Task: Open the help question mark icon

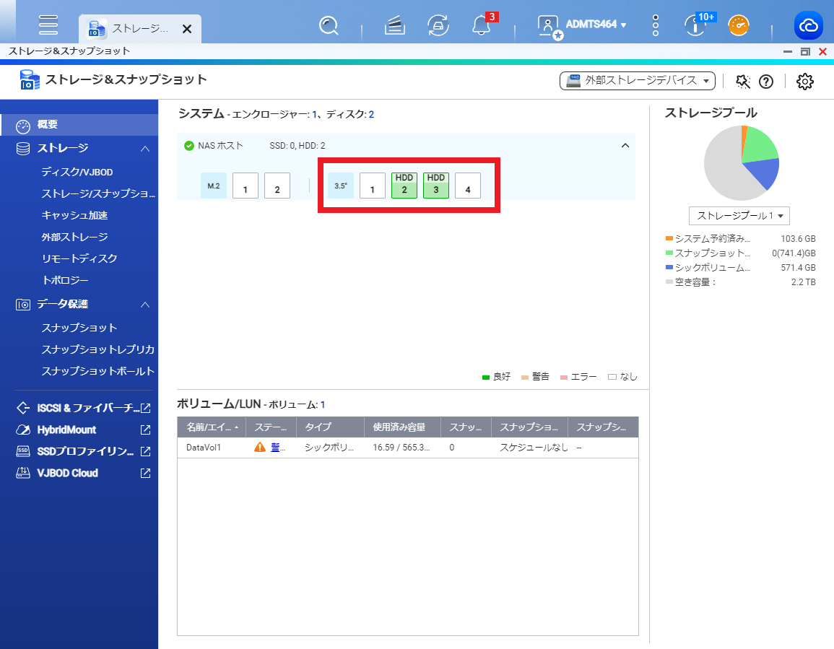Action: 766,82
